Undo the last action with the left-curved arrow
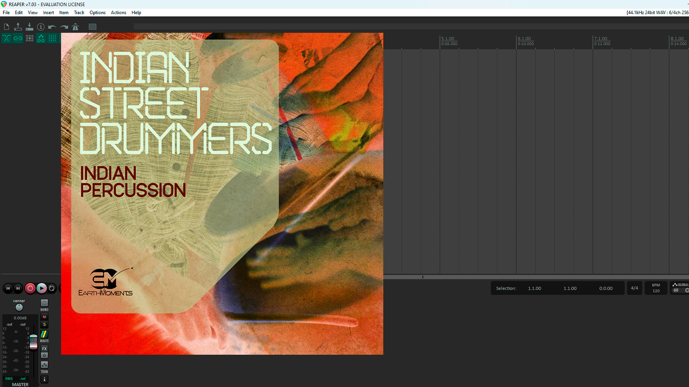Viewport: 689px width, 387px height. (x=52, y=27)
